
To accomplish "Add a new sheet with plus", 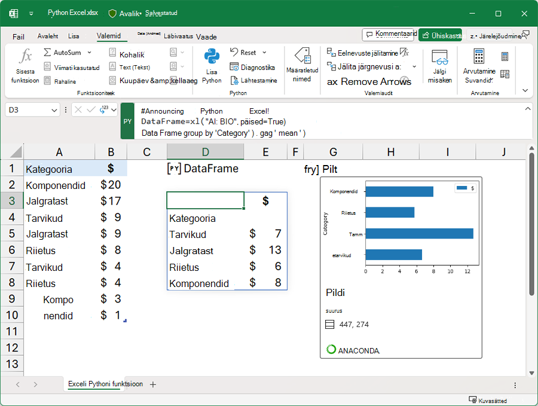I will pos(153,384).
